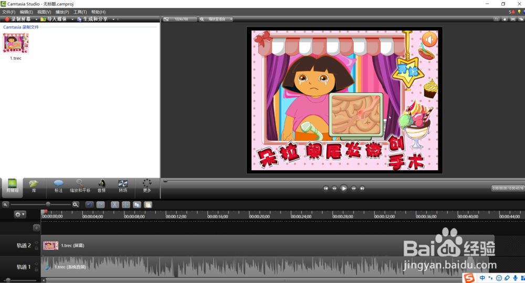
Task: Click the full screen icon in preview toolbar
Action: pyautogui.click(x=513, y=19)
